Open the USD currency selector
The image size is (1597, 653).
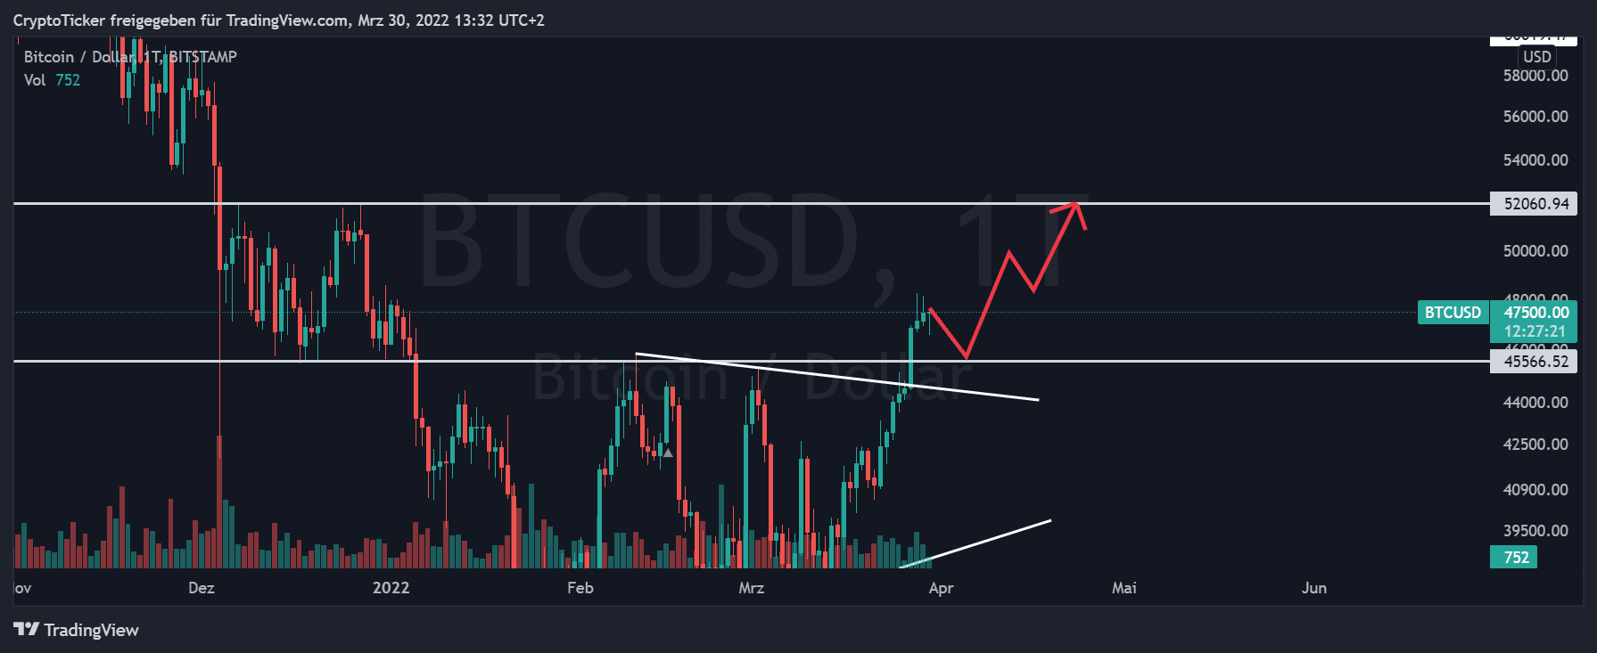click(1536, 57)
